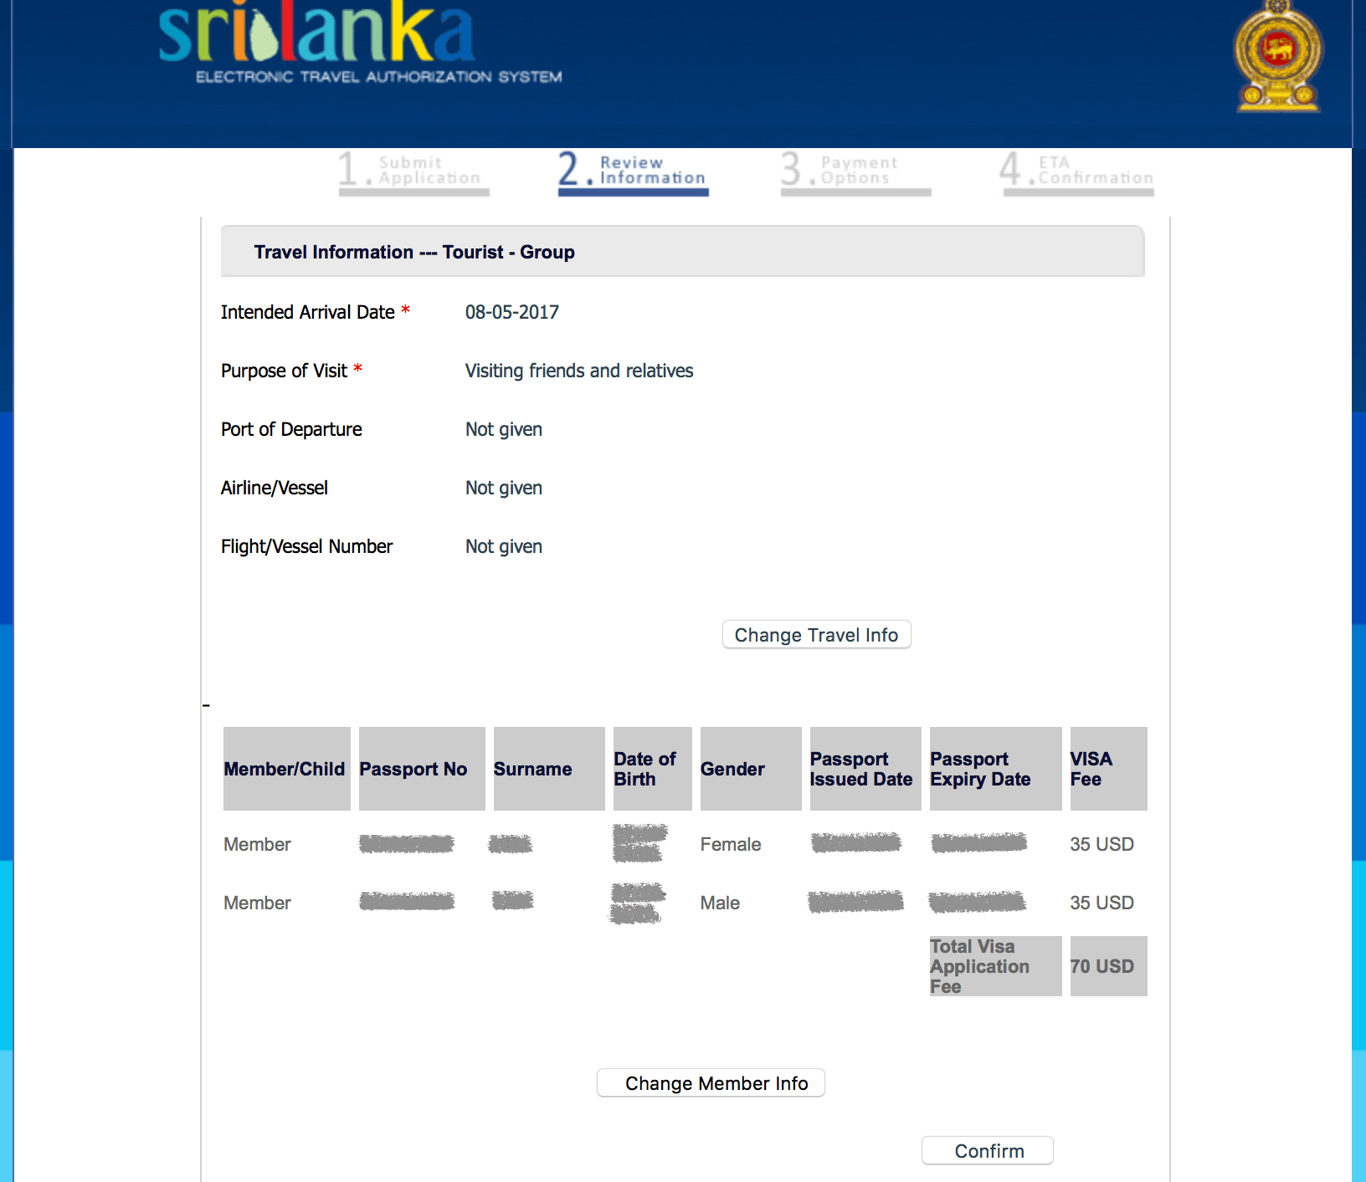Click the Female gender cell

click(x=731, y=844)
